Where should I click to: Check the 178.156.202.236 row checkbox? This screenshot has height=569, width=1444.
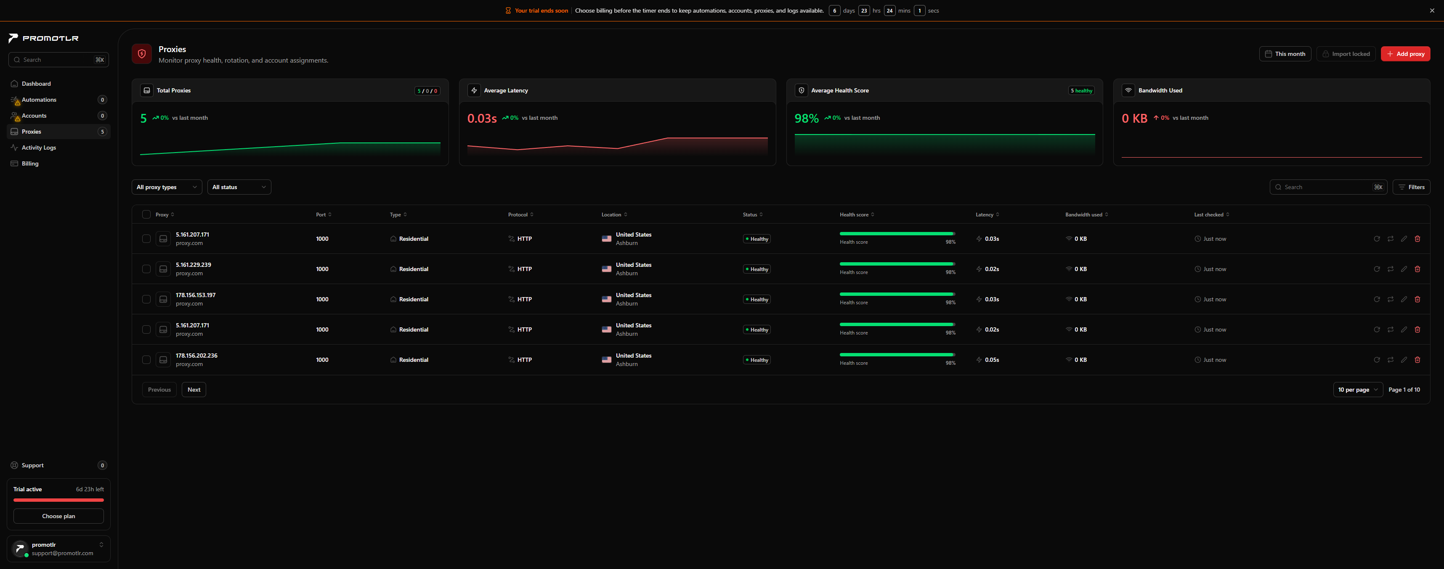146,360
